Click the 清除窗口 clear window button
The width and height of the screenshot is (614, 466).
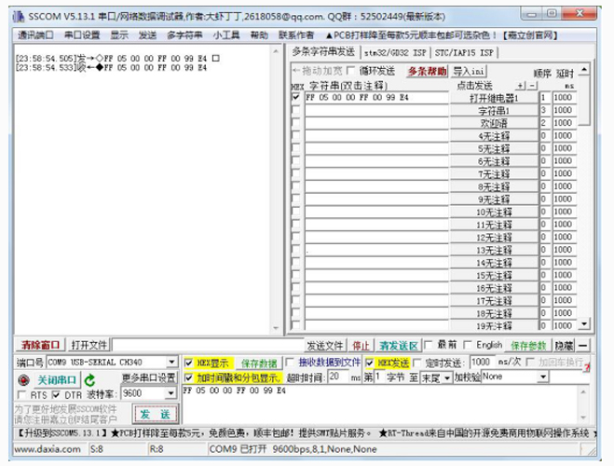[x=40, y=345]
